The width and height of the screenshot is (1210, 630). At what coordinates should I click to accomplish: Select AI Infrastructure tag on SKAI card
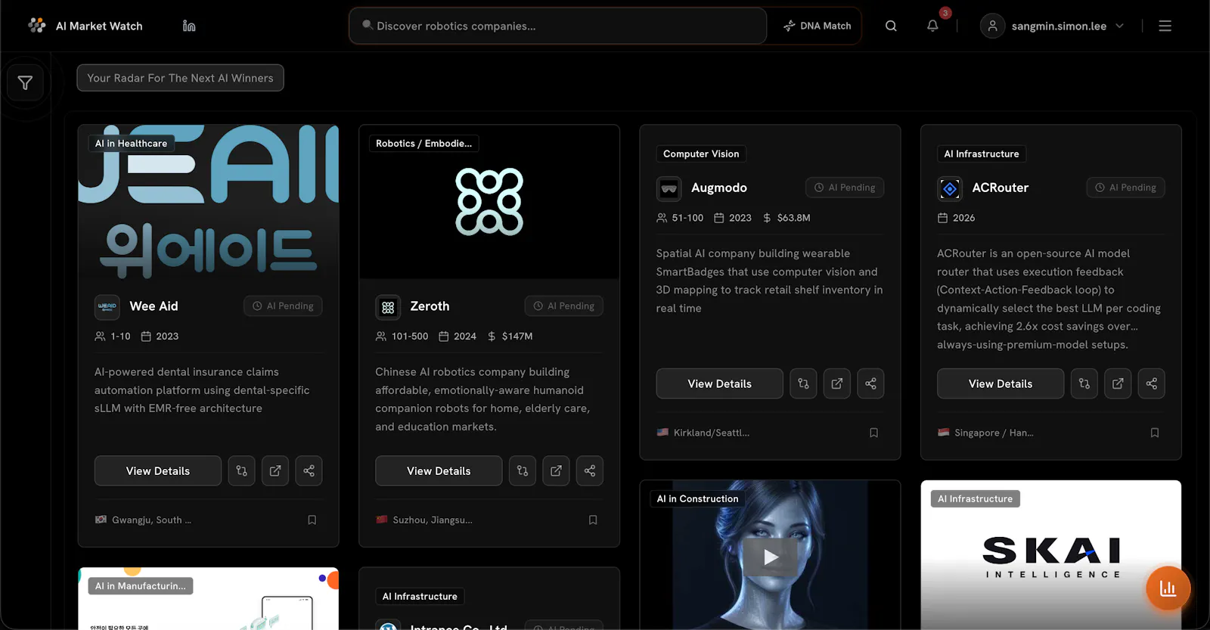click(975, 498)
